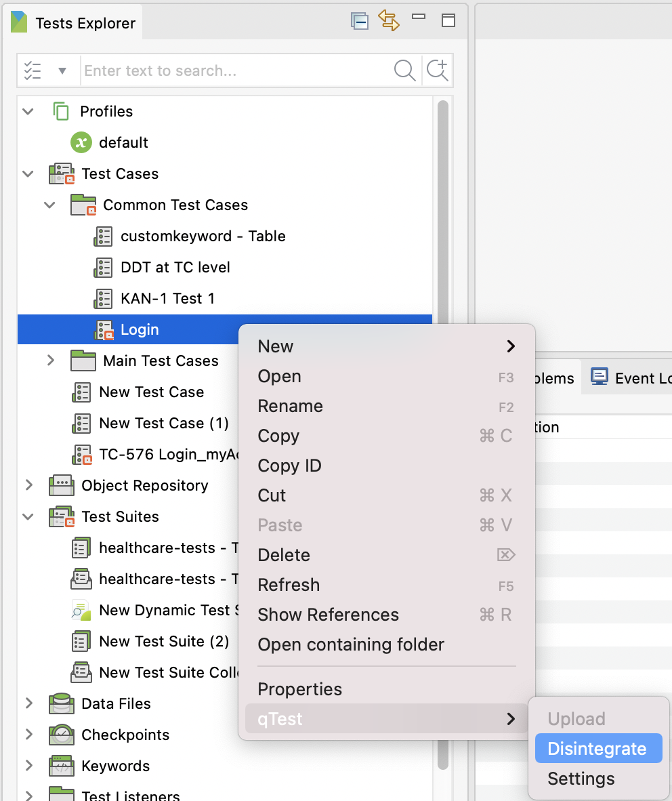The image size is (672, 801).
Task: Click the Checkpoints gauge icon
Action: [x=62, y=735]
